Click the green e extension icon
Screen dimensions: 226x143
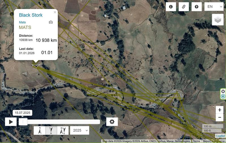click(x=223, y=96)
